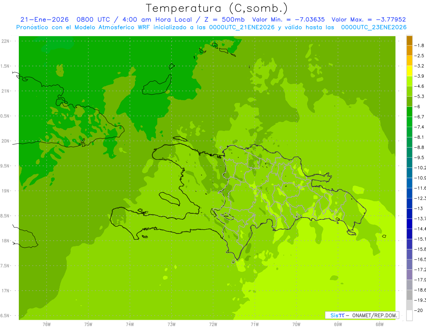Pick the lime swatch between -3.9 and -4.6
This screenshot has height=329, width=426.
[x=409, y=81]
